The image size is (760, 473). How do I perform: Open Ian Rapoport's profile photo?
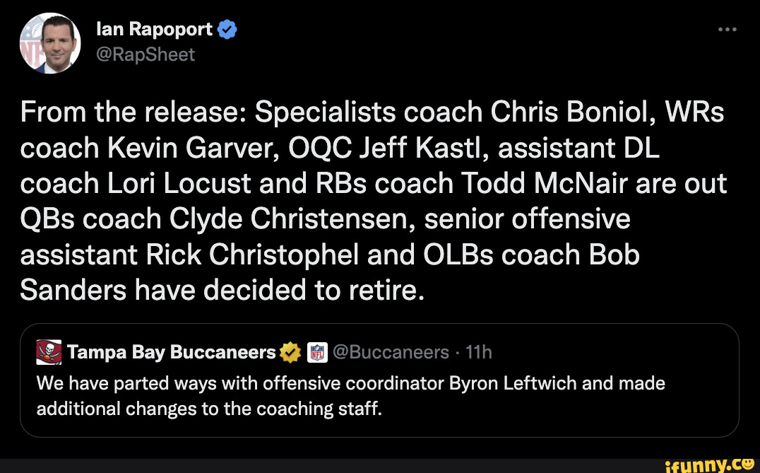(x=50, y=43)
